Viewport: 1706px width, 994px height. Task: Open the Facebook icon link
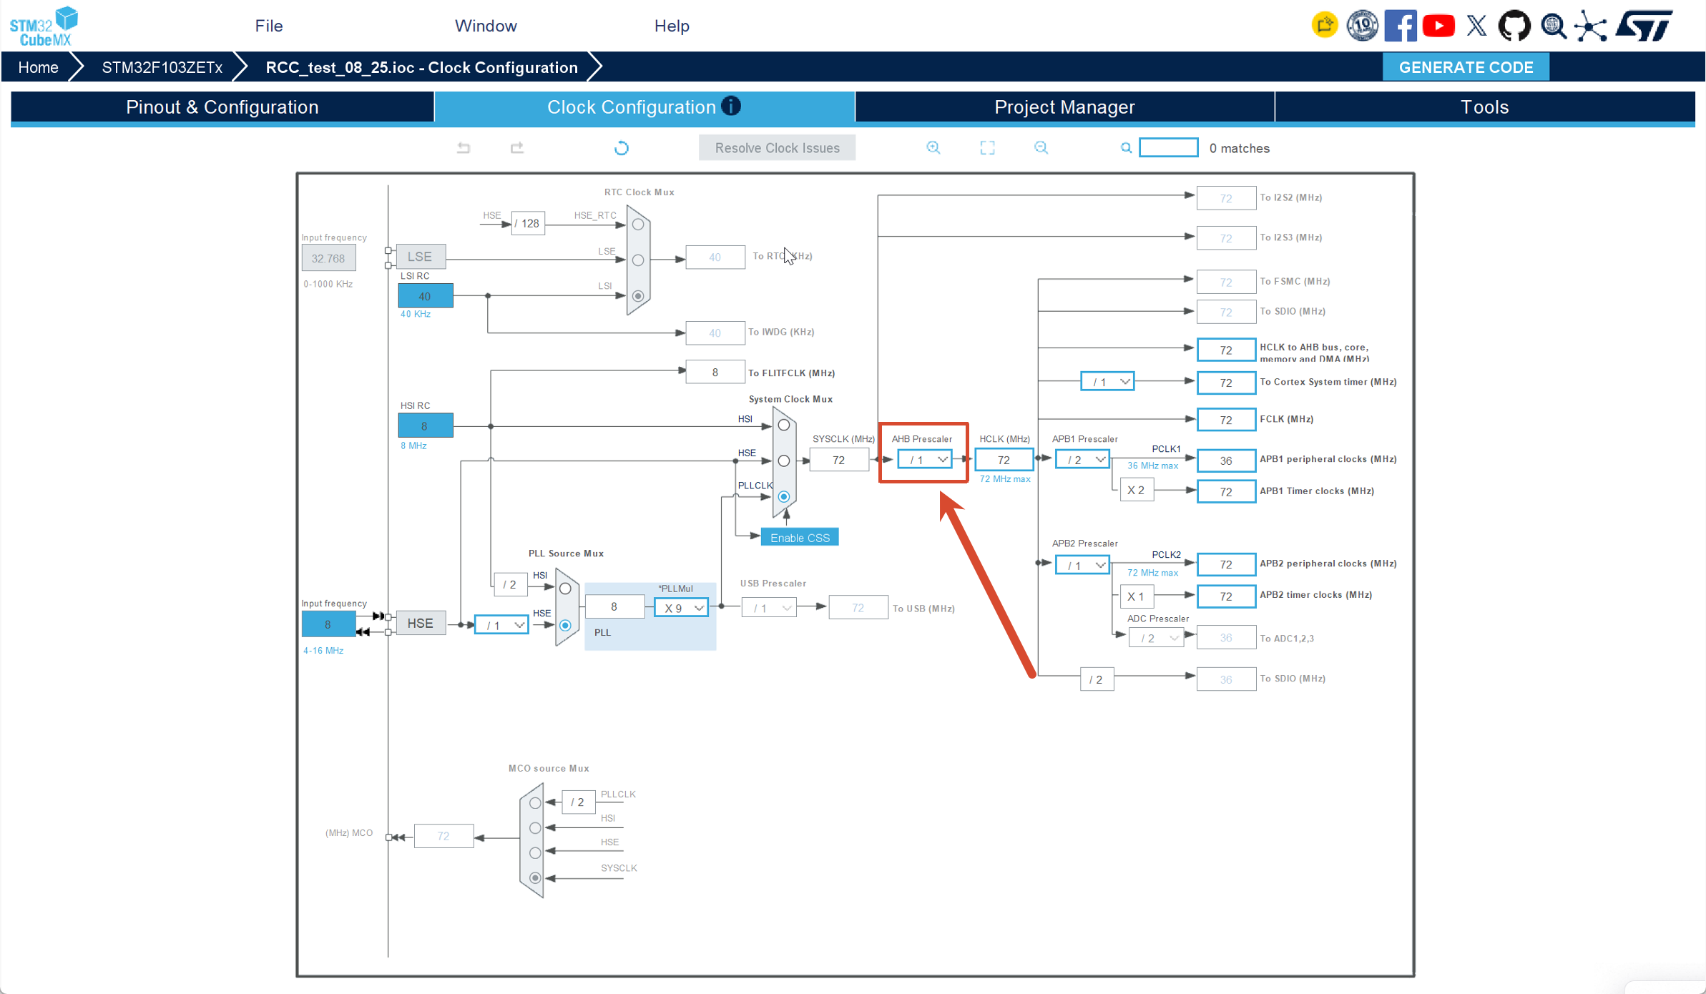[x=1401, y=26]
